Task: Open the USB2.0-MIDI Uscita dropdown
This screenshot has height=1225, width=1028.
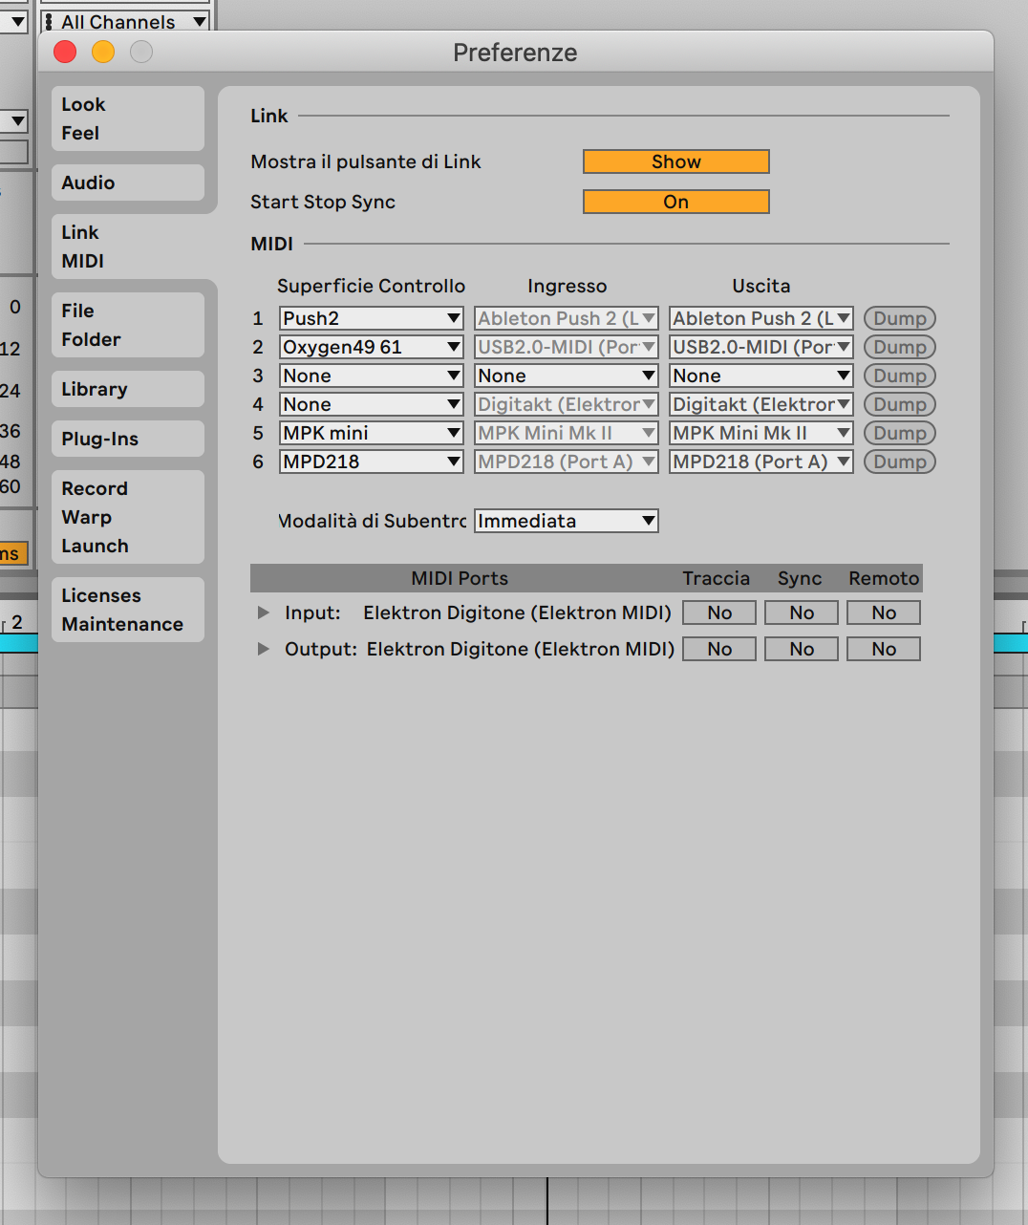Action: (761, 347)
